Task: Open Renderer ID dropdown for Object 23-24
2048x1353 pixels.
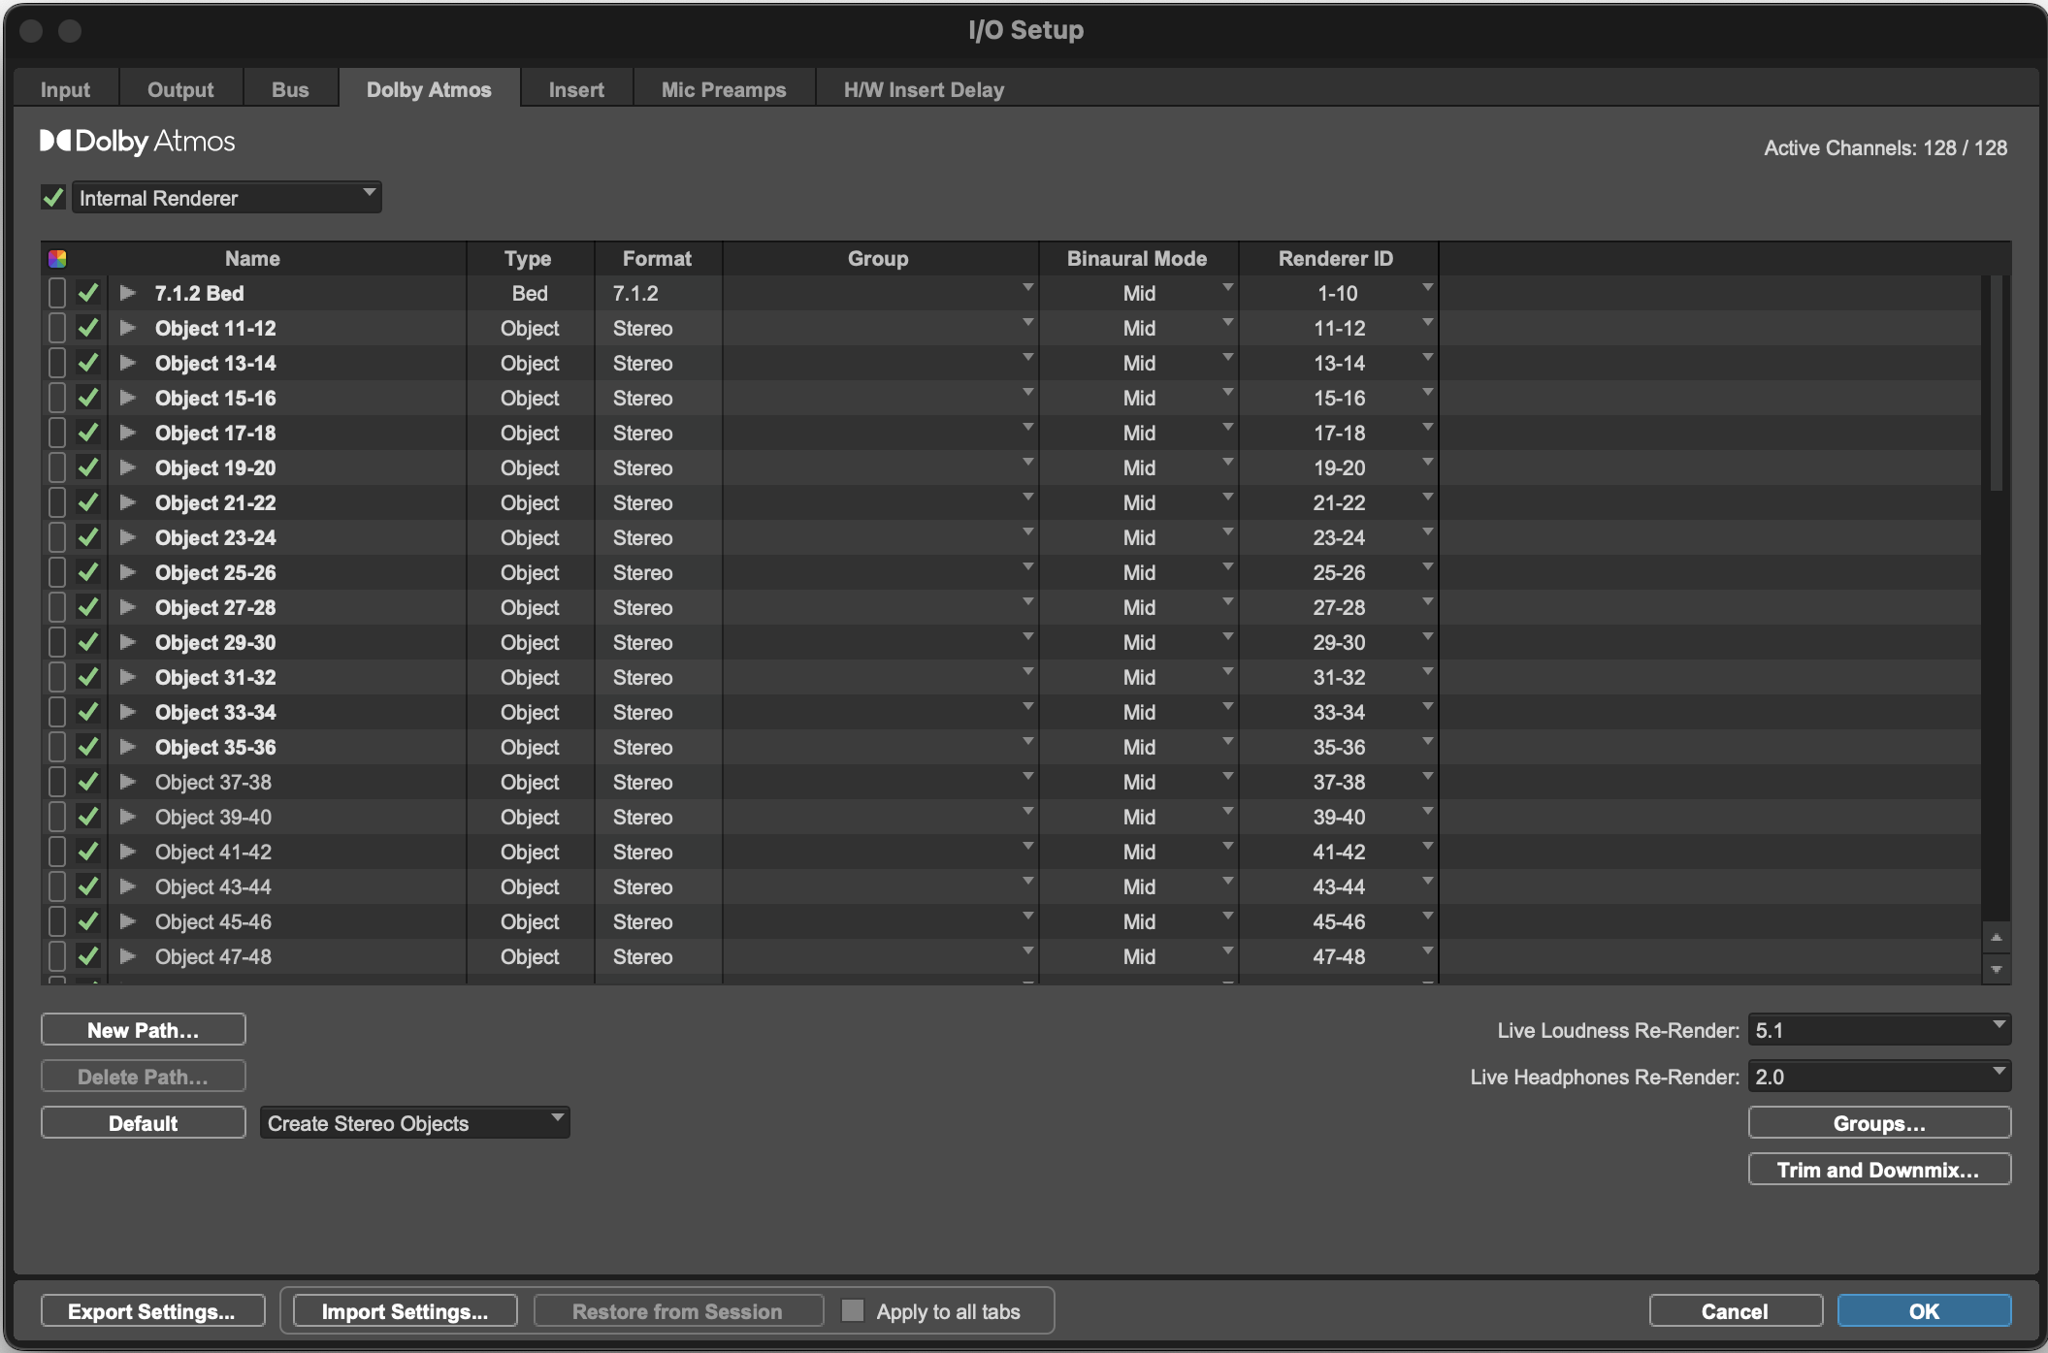Action: (1427, 532)
